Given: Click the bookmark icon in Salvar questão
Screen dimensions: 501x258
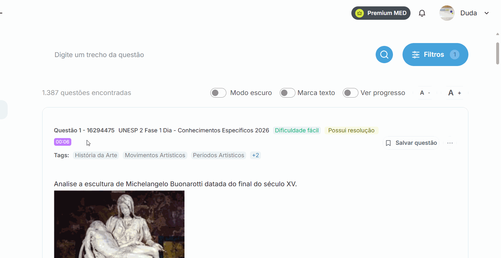Looking at the screenshot, I should pyautogui.click(x=388, y=143).
